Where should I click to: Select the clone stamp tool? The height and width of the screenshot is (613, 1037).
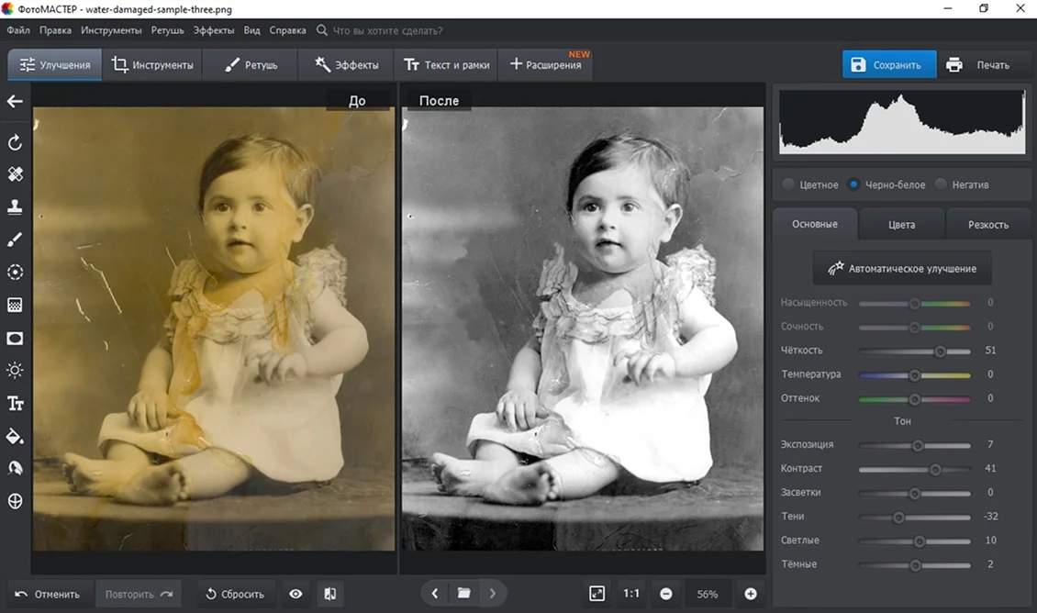15,207
